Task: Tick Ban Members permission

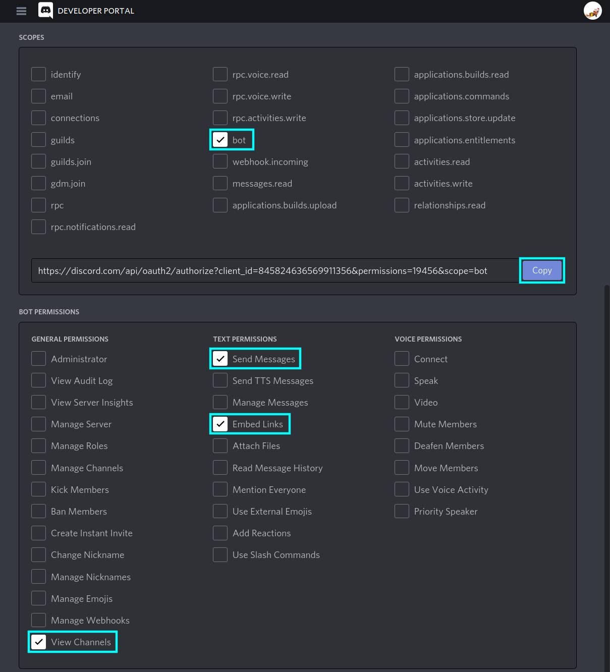Action: click(x=38, y=511)
